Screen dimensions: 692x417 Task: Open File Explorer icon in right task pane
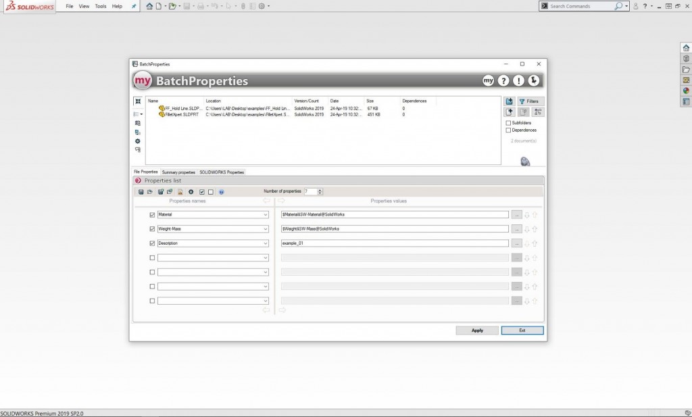point(686,70)
